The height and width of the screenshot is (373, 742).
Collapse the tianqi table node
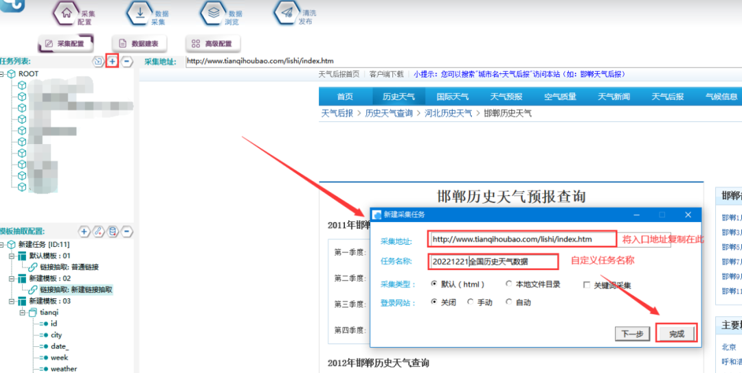(x=22, y=312)
